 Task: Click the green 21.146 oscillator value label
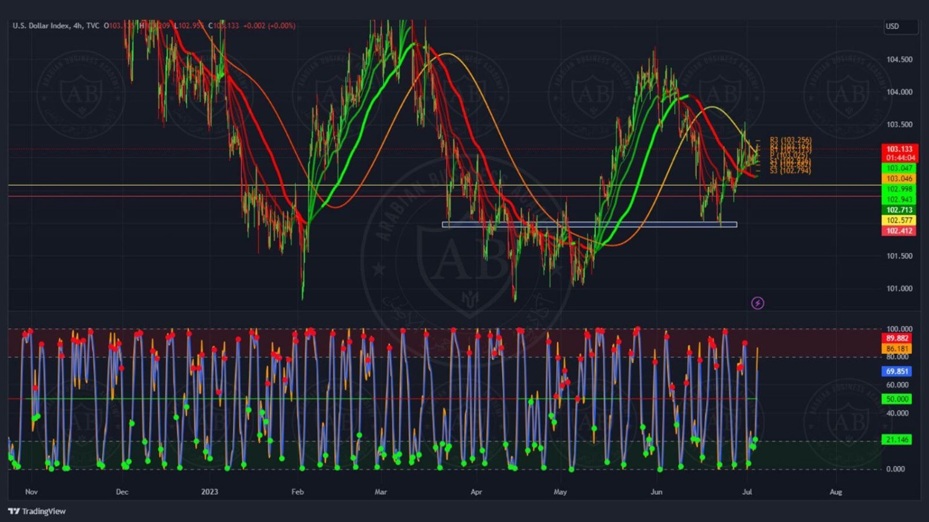[x=897, y=440]
